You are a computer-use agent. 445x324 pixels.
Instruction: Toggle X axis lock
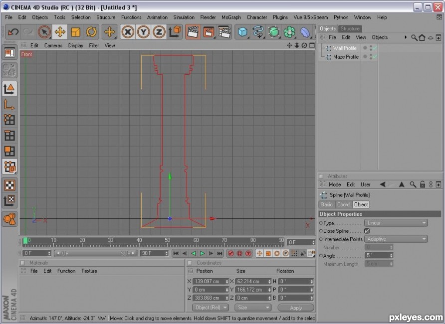click(x=128, y=32)
